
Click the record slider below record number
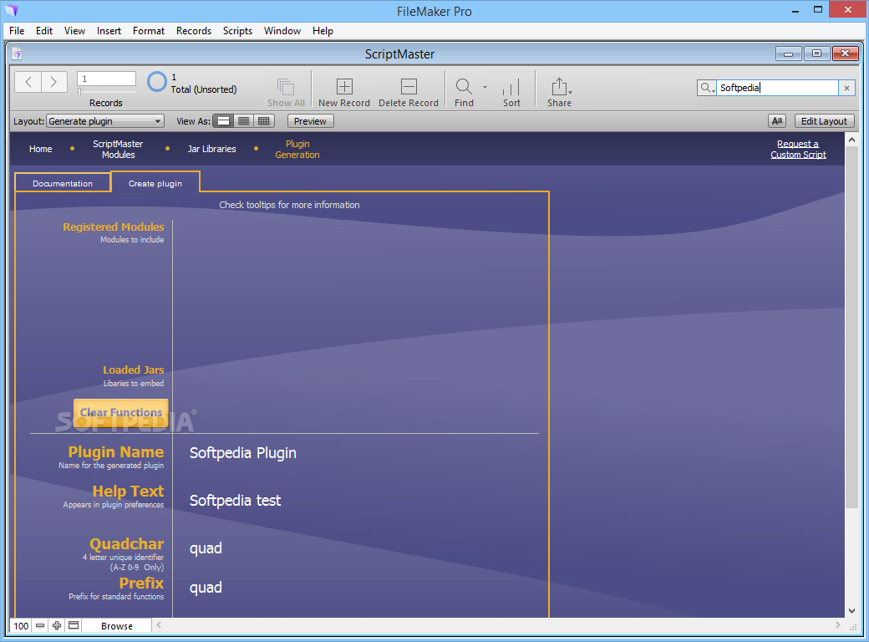106,91
